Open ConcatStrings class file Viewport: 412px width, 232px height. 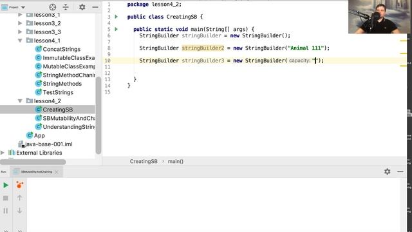[62, 49]
